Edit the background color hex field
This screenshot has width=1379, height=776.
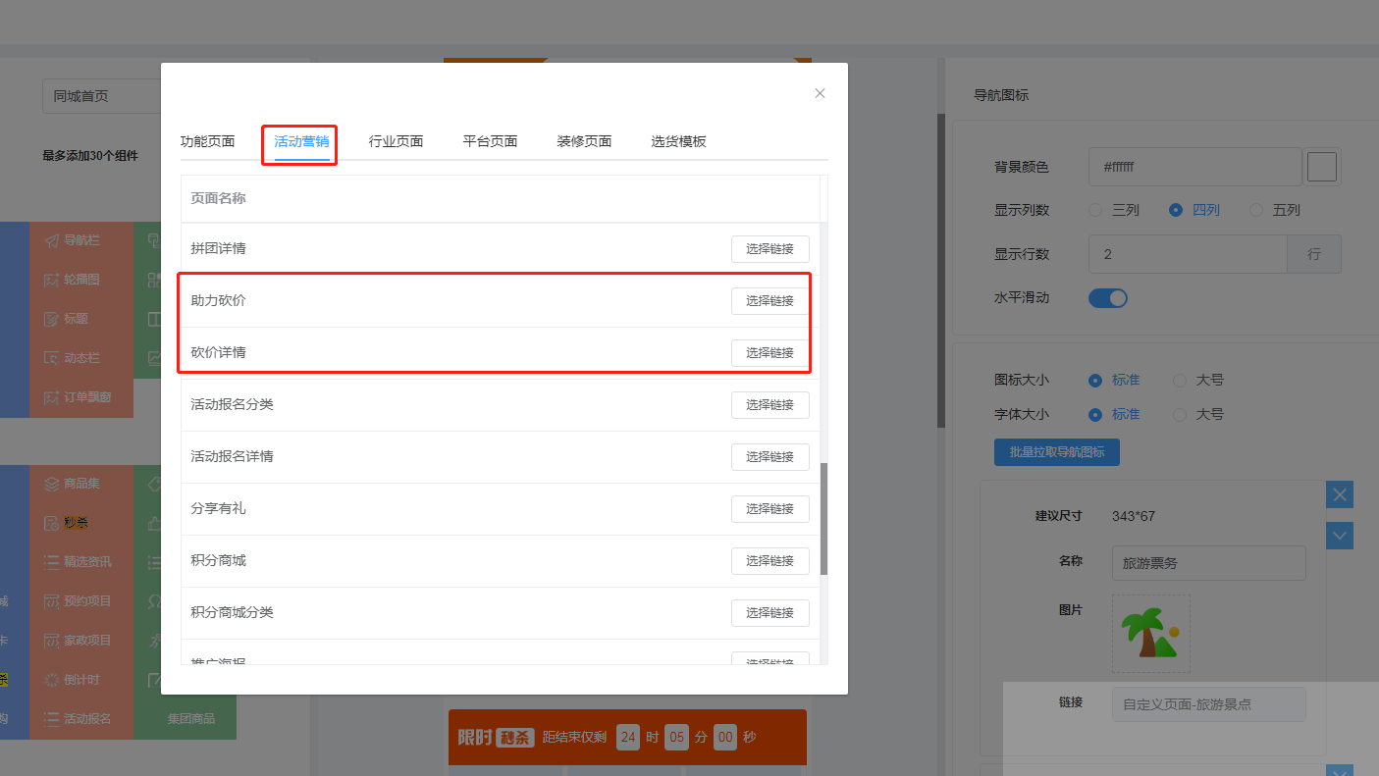click(1194, 167)
